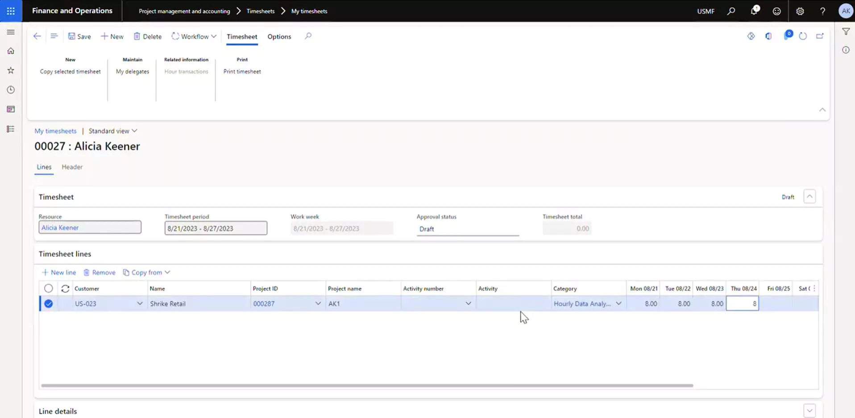The width and height of the screenshot is (855, 418).
Task: Refresh the page with circular arrow
Action: pyautogui.click(x=803, y=36)
